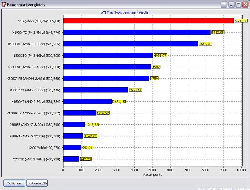Click the 1786,92 value label
Screen dimensions: 250x190
(103, 113)
